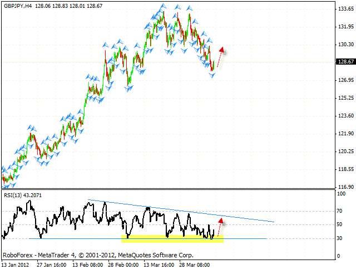Image resolution: width=356 pixels, height=269 pixels.
Task: Click the 133.65 price axis label
Action: point(346,9)
